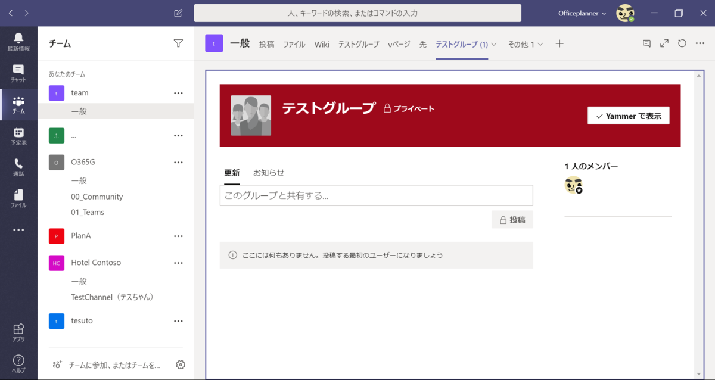Open the team management gear icon

pyautogui.click(x=181, y=365)
